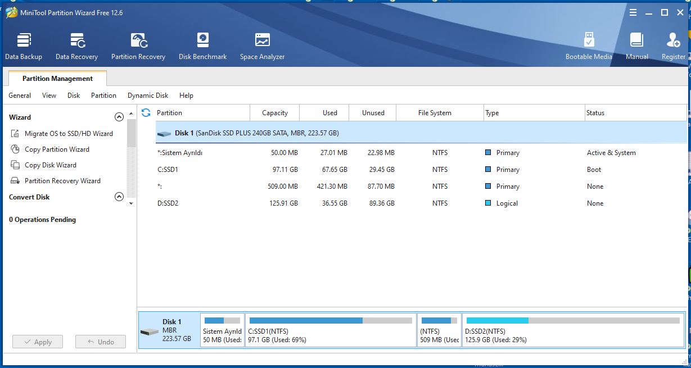
Task: Open the Disk menu
Action: click(74, 96)
